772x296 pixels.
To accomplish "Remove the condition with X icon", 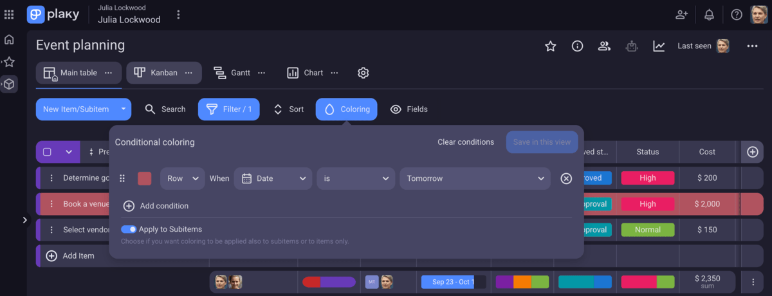I will pos(566,178).
